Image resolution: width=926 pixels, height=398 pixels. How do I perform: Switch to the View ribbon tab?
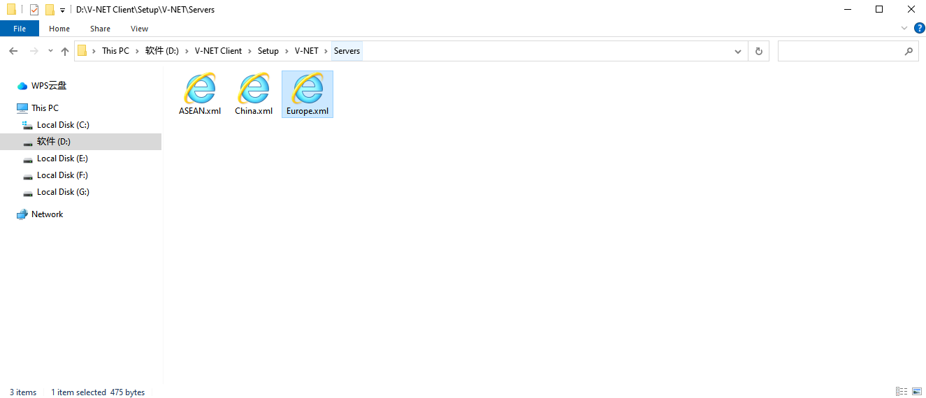pyautogui.click(x=139, y=29)
